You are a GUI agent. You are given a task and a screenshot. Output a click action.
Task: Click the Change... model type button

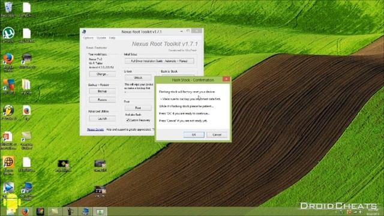point(102,74)
